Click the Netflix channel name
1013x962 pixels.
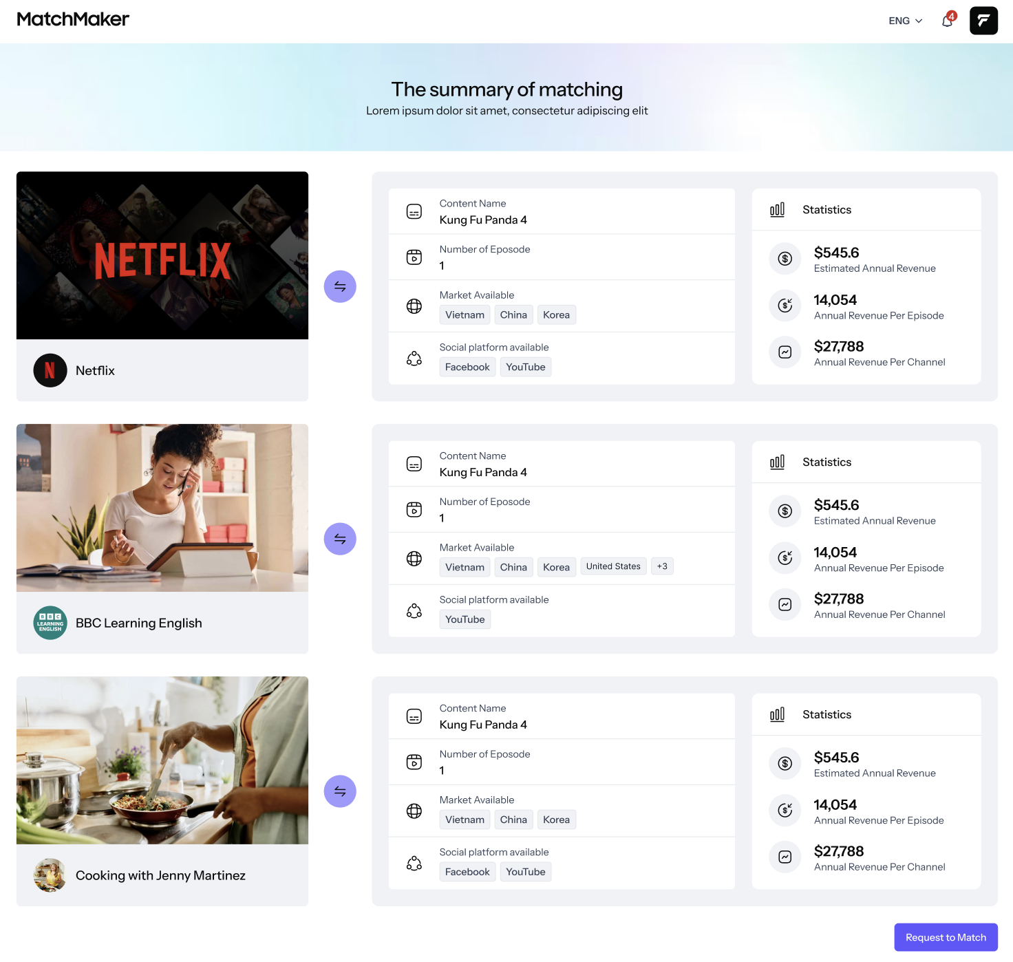[x=95, y=370]
